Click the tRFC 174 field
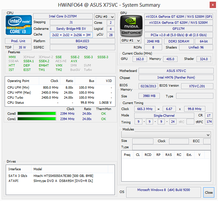The height and width of the screenshot is (201, 218). pos(209,122)
